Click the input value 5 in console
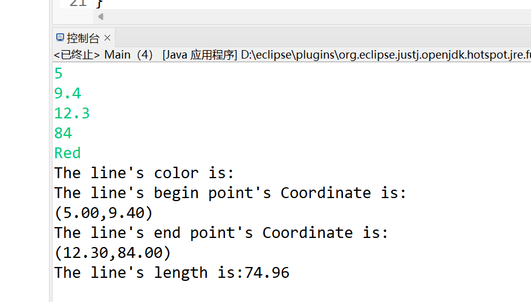531x302 pixels. pos(59,74)
